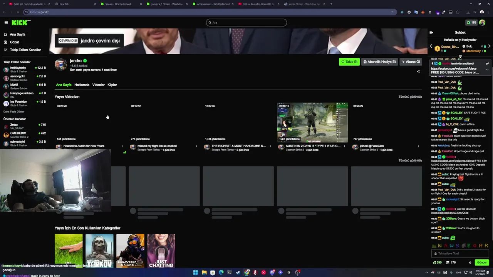
Task: Open the acebet.com pinned link
Action: pos(453,68)
